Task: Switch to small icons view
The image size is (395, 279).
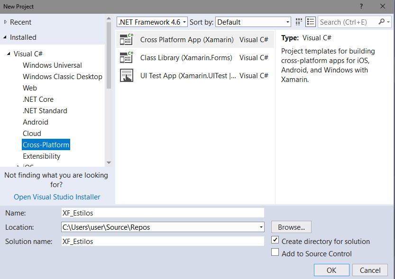Action: [x=299, y=22]
